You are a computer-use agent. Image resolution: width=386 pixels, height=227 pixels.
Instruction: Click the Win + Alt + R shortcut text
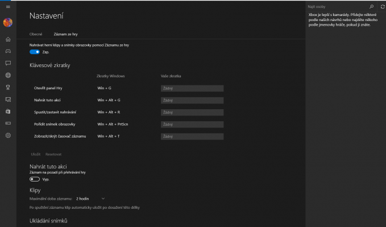109,112
